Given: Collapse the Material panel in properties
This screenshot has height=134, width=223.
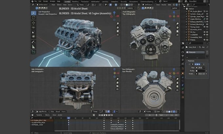Looking at the screenshot, I should point(187,61).
